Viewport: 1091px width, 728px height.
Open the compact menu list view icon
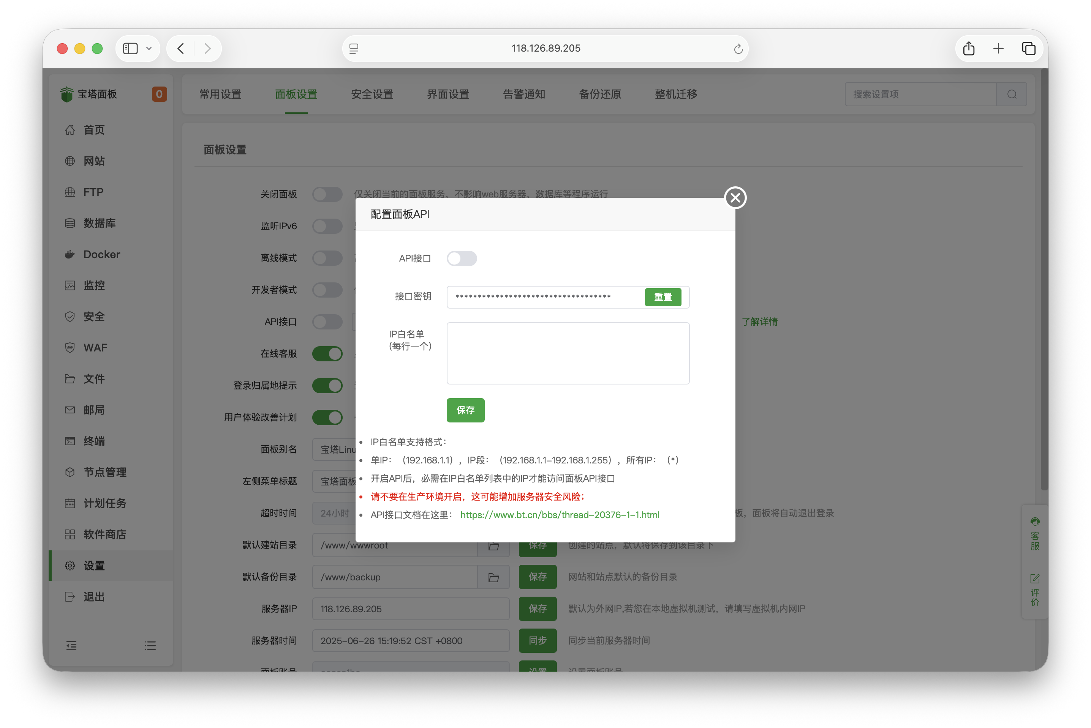click(150, 645)
